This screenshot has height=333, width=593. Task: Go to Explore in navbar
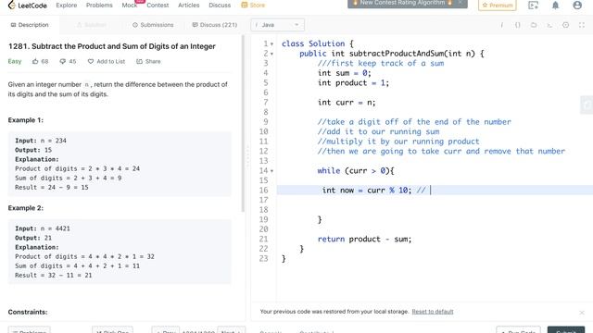click(67, 6)
